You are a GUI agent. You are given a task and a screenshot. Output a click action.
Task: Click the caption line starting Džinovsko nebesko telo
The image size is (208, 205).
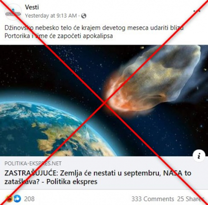94,28
